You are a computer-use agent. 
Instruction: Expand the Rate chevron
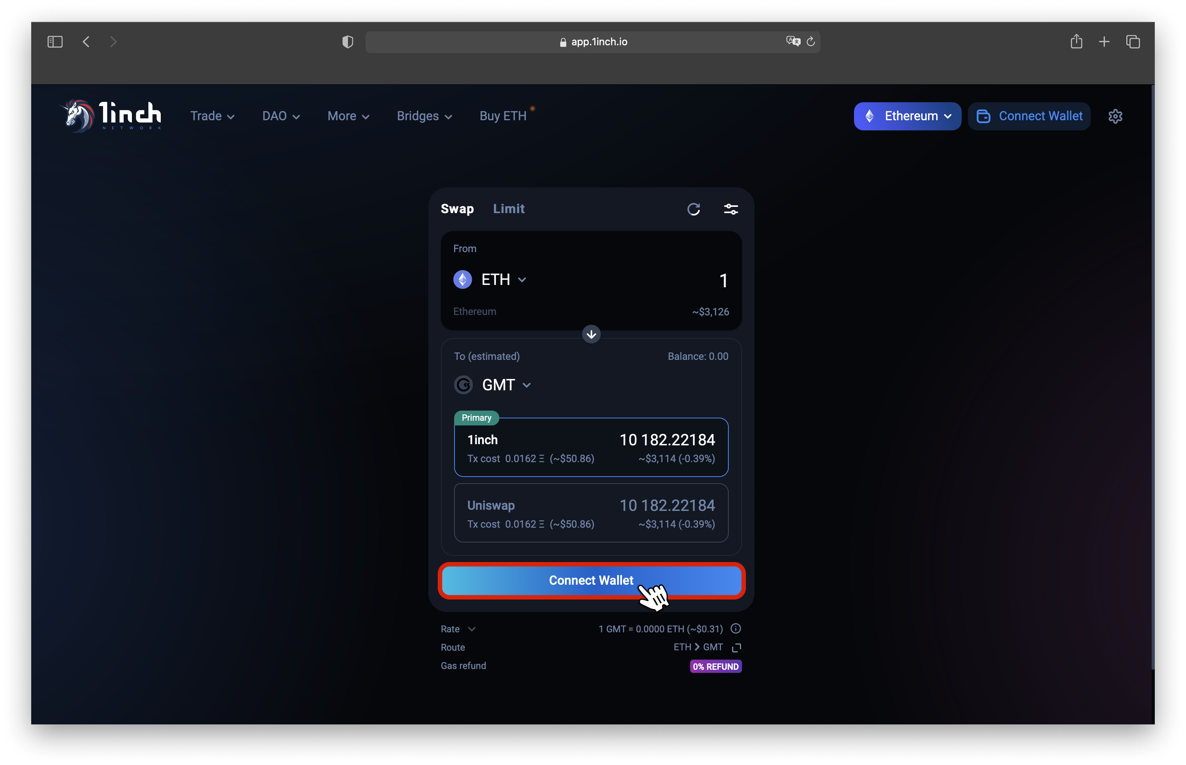(x=472, y=629)
